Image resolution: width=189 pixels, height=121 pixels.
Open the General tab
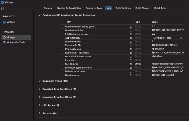pyautogui.click(x=48, y=8)
